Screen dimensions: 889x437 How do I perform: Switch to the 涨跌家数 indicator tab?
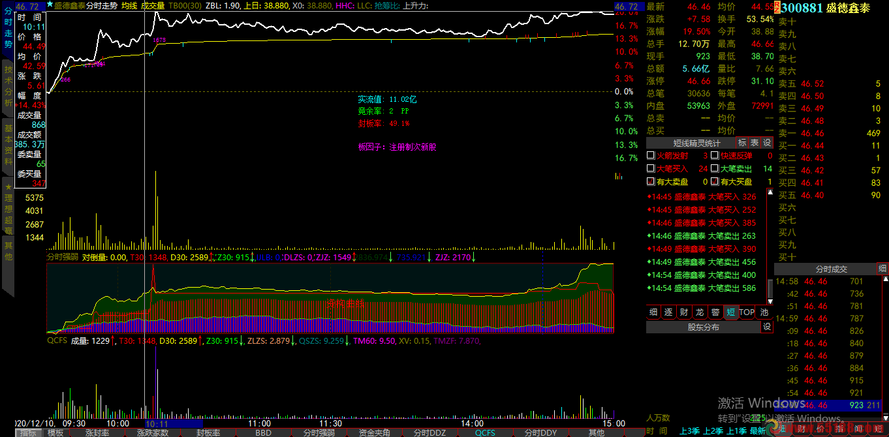(x=153, y=432)
